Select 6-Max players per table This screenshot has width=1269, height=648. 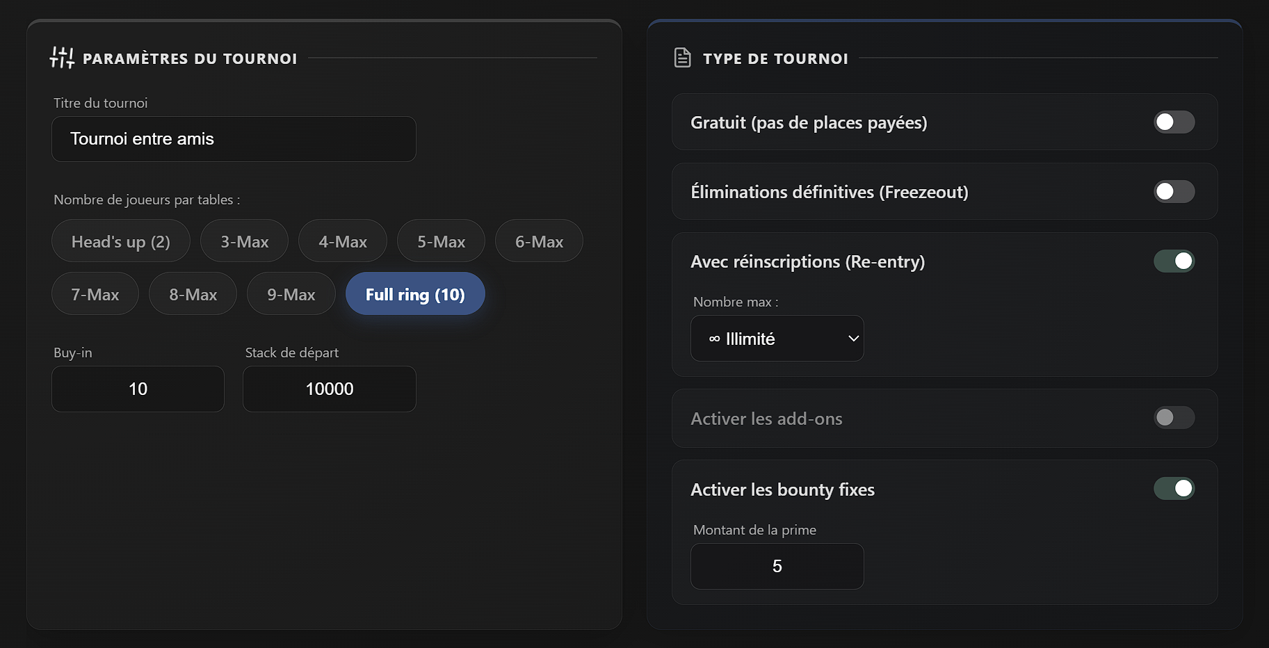(x=540, y=241)
